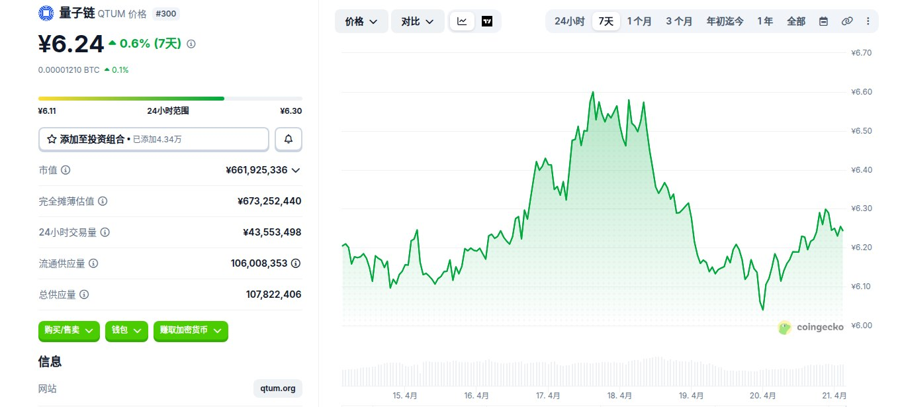This screenshot has height=407, width=900.
Task: Select the 1年 time range
Action: pos(765,21)
